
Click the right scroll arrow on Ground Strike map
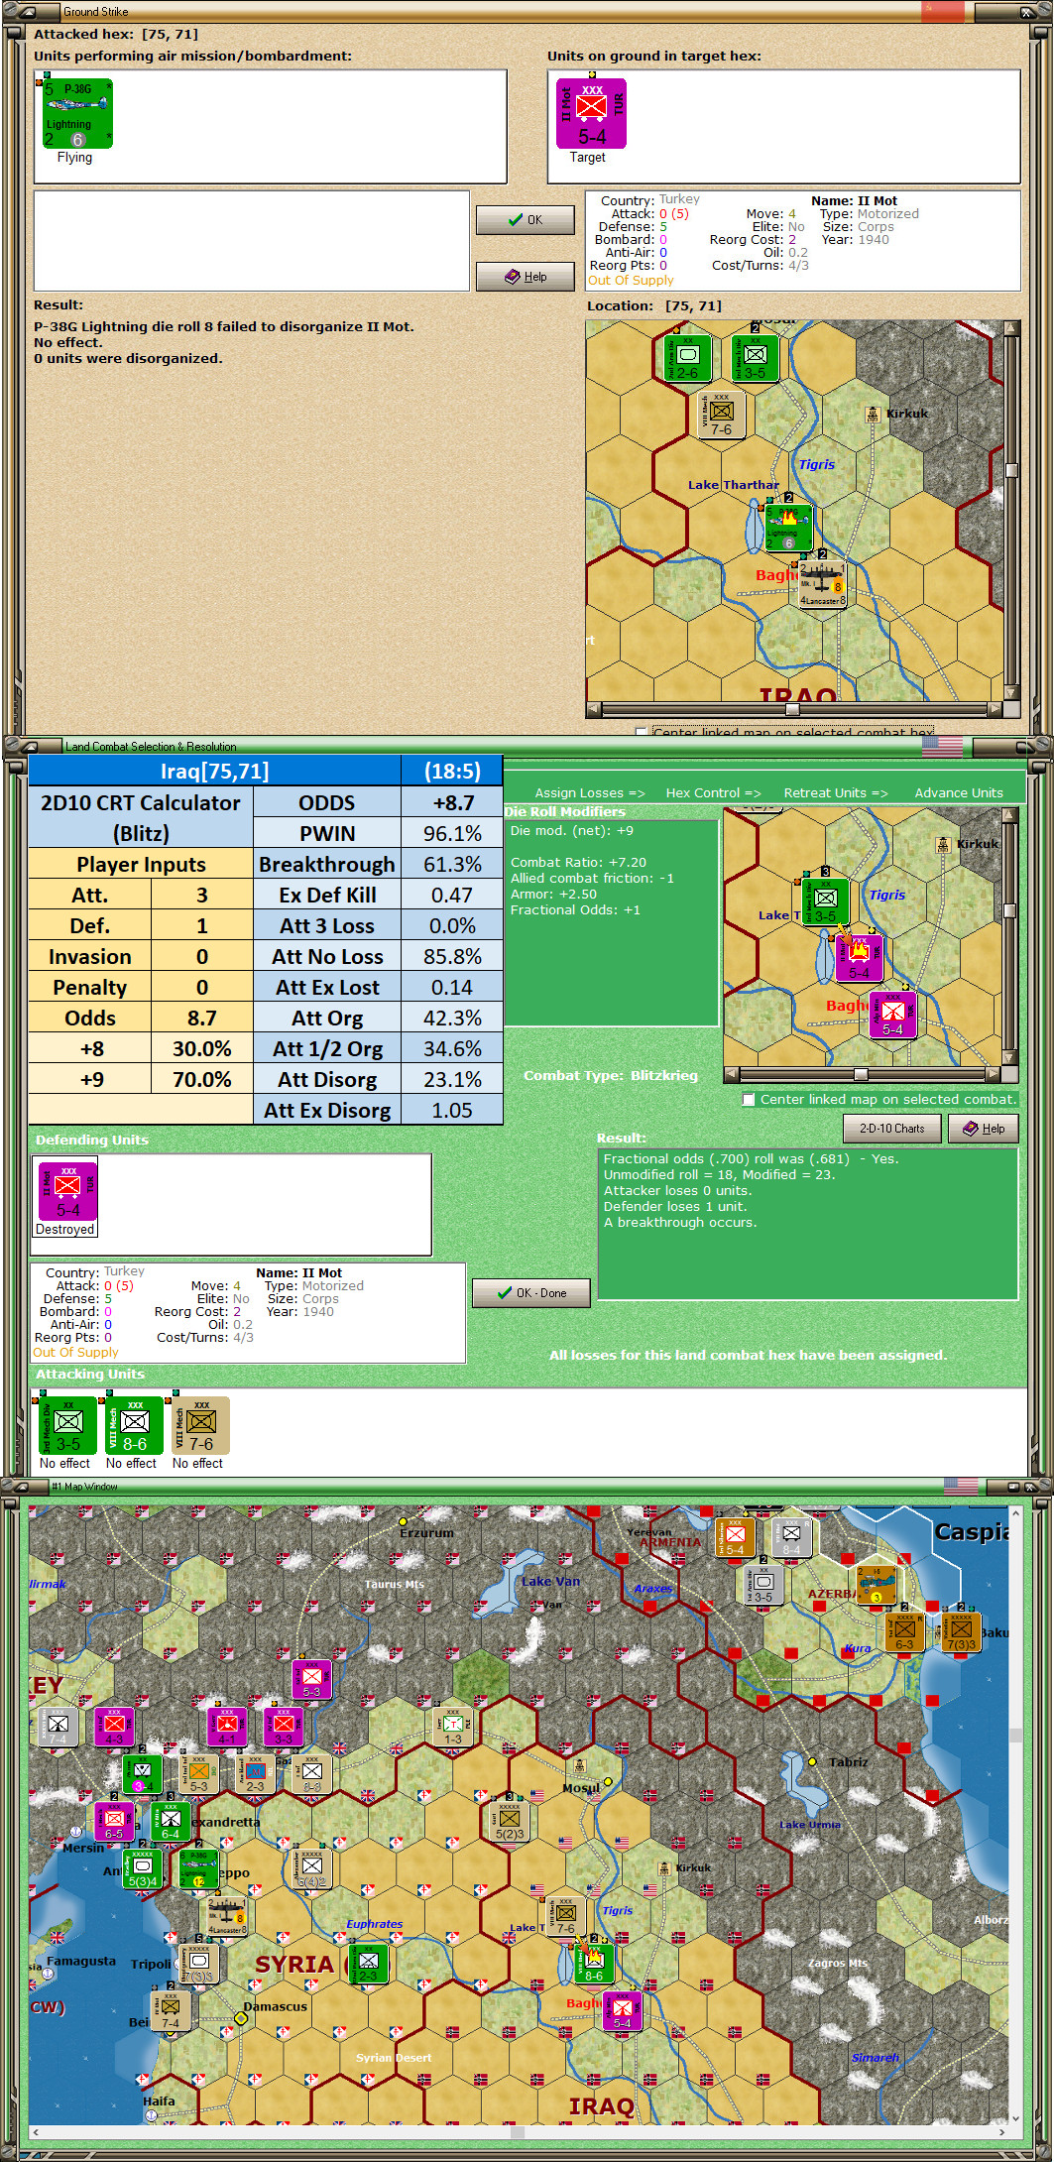(x=995, y=709)
